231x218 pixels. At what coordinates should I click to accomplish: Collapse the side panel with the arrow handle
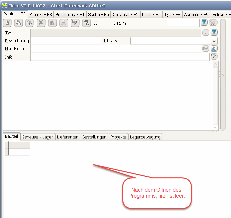223,75
